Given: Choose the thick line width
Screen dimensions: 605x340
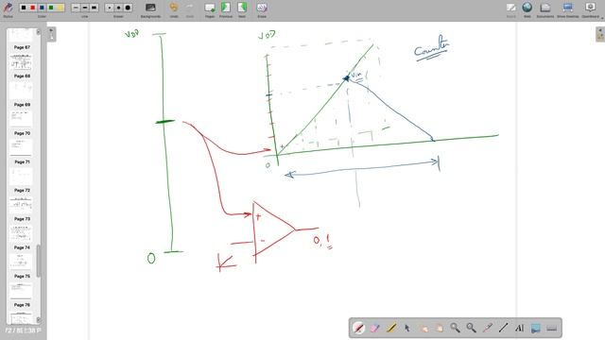Looking at the screenshot, I should point(95,8).
